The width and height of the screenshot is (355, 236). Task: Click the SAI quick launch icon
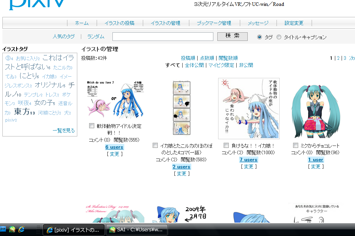click(x=12, y=229)
